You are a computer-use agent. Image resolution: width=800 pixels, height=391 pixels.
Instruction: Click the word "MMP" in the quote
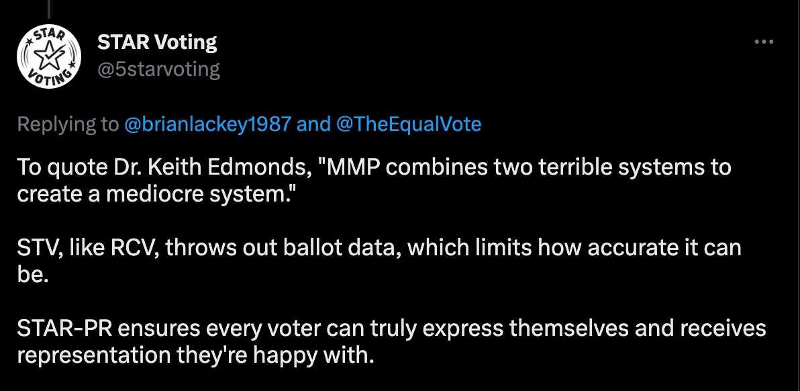pos(352,167)
